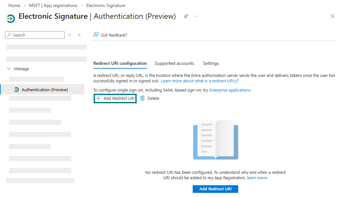Open the Settings tab
This screenshot has height=197, width=344.
pyautogui.click(x=211, y=63)
